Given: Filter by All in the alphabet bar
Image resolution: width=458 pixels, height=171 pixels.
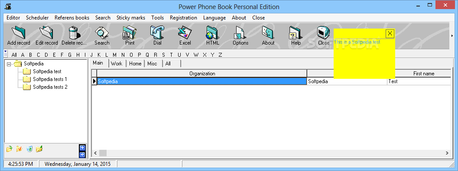Looking at the screenshot, I should pyautogui.click(x=14, y=55).
